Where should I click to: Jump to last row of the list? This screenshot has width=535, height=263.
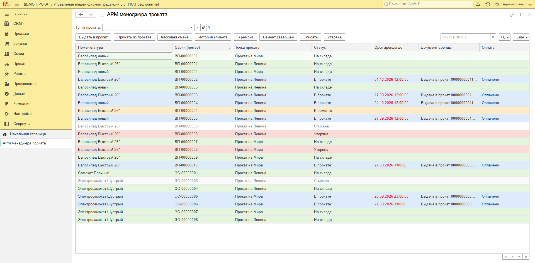tap(526, 257)
